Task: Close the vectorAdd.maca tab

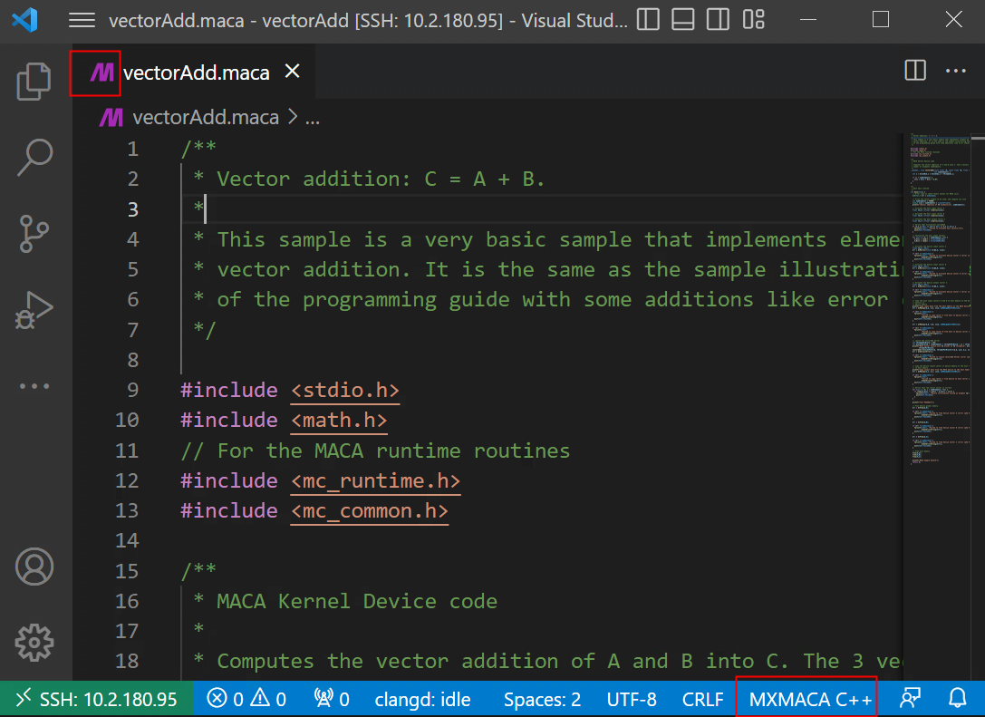Action: coord(293,72)
